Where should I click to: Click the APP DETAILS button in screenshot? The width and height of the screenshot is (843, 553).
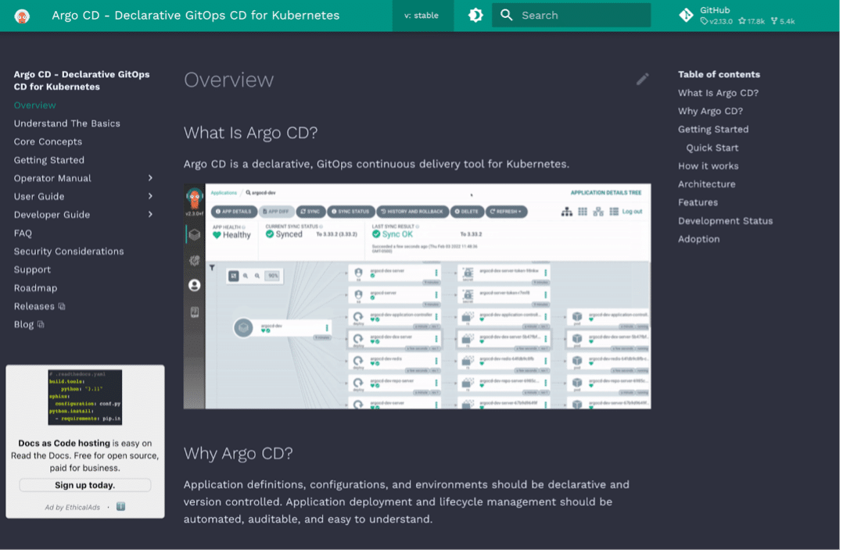click(x=235, y=212)
